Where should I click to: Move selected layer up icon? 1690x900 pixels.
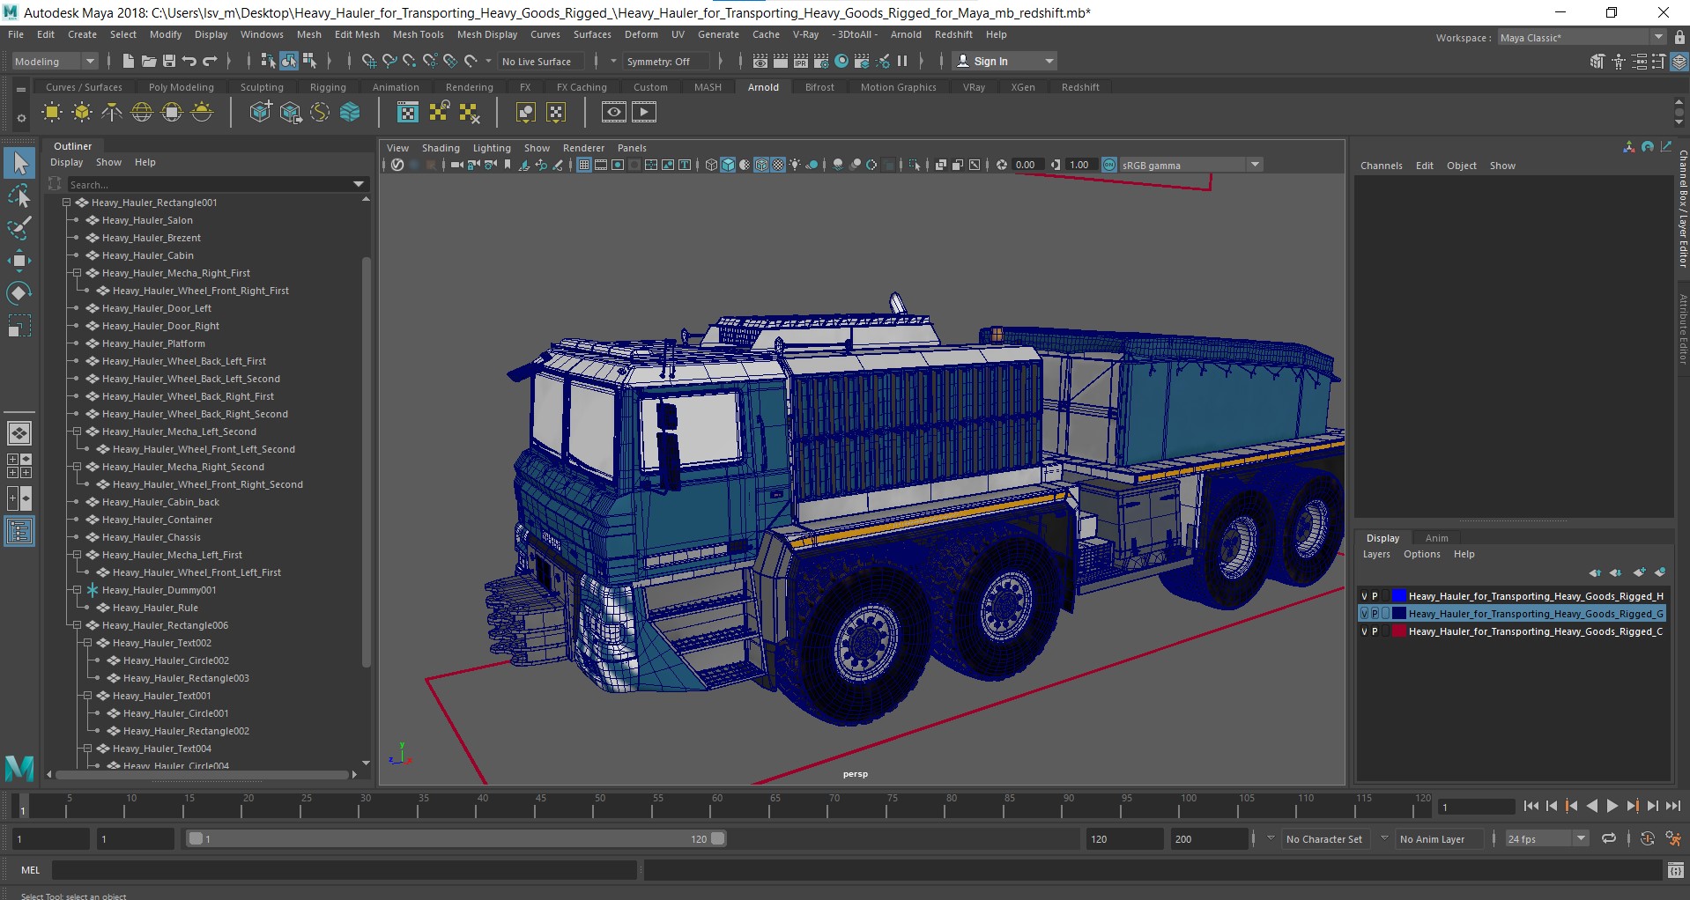(1595, 572)
